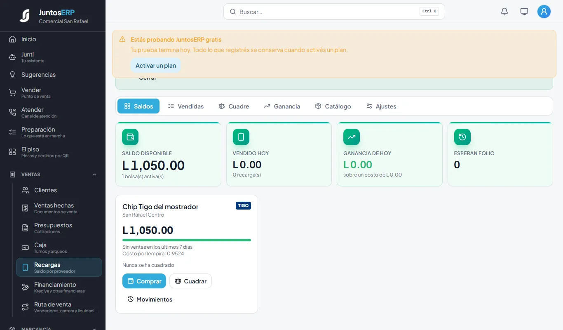Click the El piso grid icon
The image size is (563, 330).
coord(12,152)
